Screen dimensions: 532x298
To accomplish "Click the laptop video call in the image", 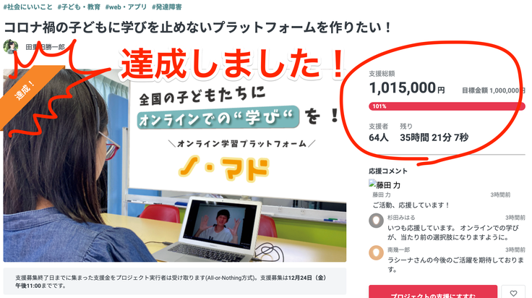I will (x=220, y=226).
